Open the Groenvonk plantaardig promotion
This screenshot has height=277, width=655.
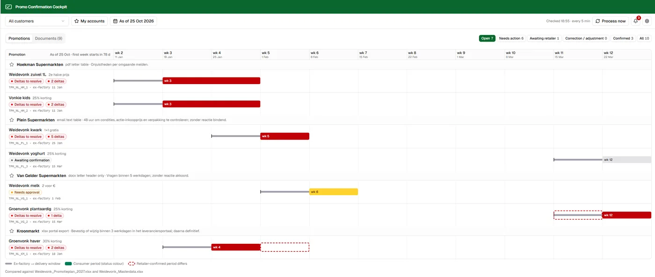pyautogui.click(x=30, y=209)
